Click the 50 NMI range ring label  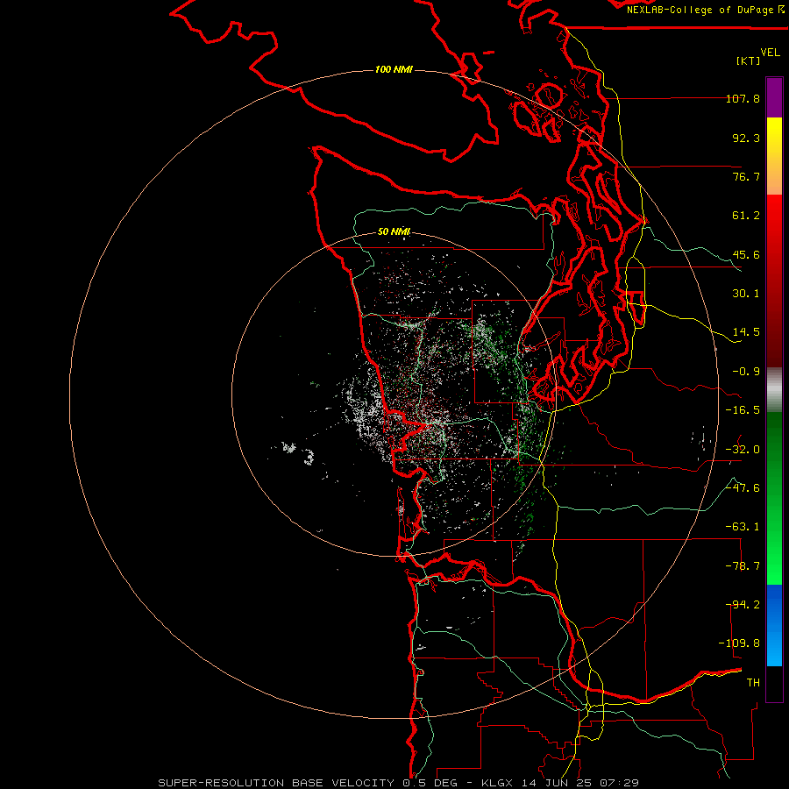pos(394,231)
